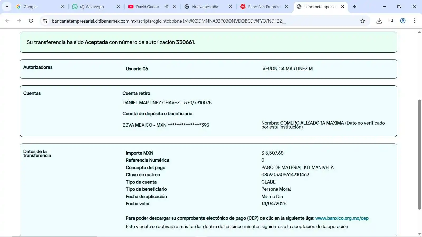The height and width of the screenshot is (237, 422).
Task: Open the www.banxico.org.mx/cep link
Action: pos(342,218)
